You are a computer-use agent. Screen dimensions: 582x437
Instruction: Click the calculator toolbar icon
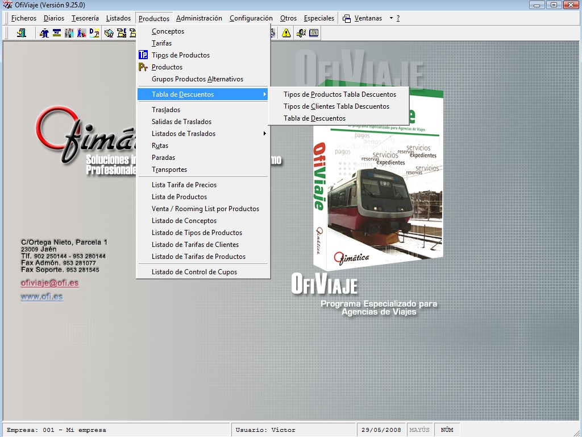pyautogui.click(x=301, y=33)
